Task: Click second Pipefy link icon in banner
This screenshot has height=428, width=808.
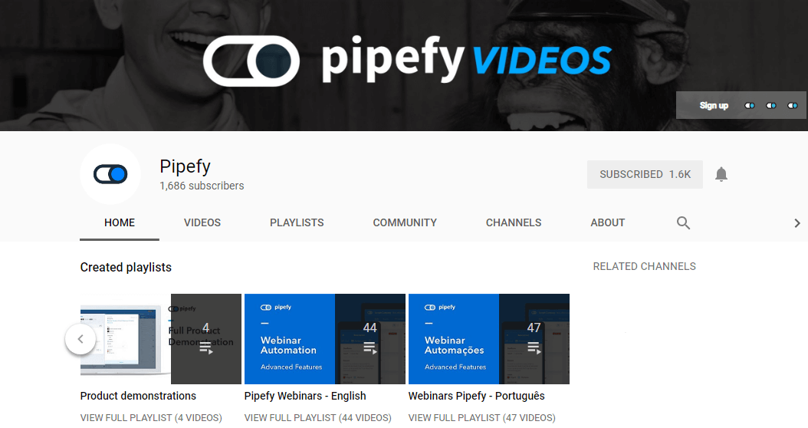Action: (771, 106)
